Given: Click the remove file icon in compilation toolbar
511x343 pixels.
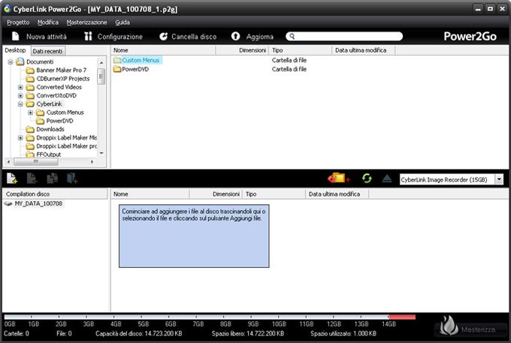Looking at the screenshot, I should (x=32, y=179).
